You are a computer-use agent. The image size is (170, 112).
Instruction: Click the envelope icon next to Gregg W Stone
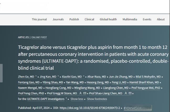85,93
